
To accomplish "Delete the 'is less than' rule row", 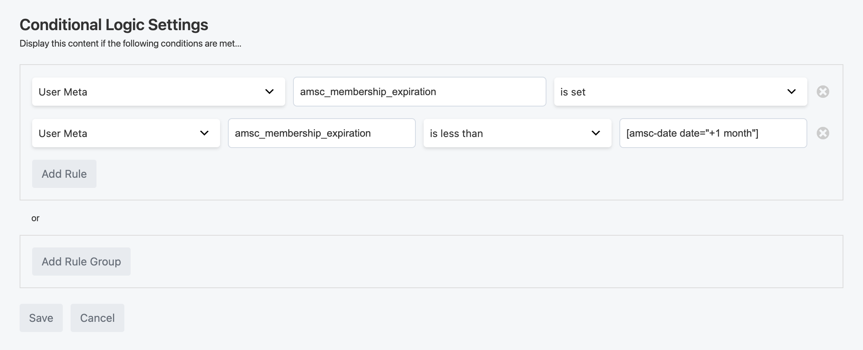I will pyautogui.click(x=823, y=133).
